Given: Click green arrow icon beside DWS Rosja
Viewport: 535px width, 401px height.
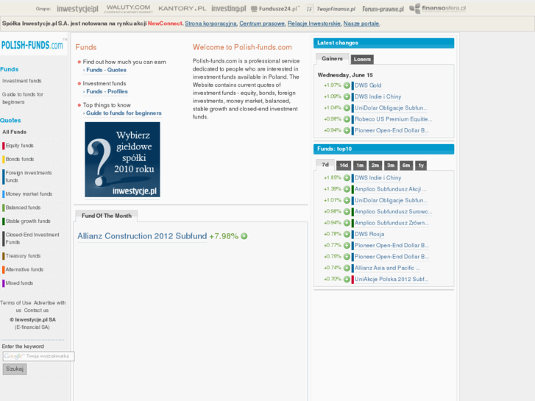Looking at the screenshot, I should 347,234.
